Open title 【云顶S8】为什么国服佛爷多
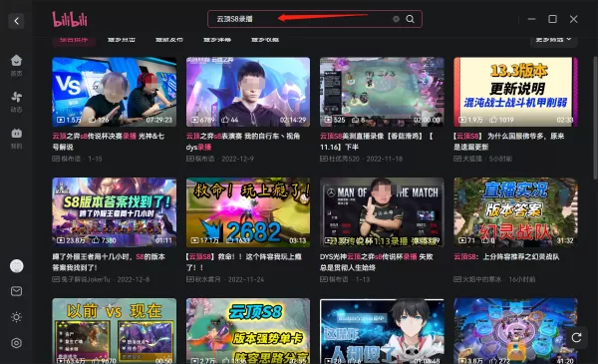598x364 pixels. (509, 142)
